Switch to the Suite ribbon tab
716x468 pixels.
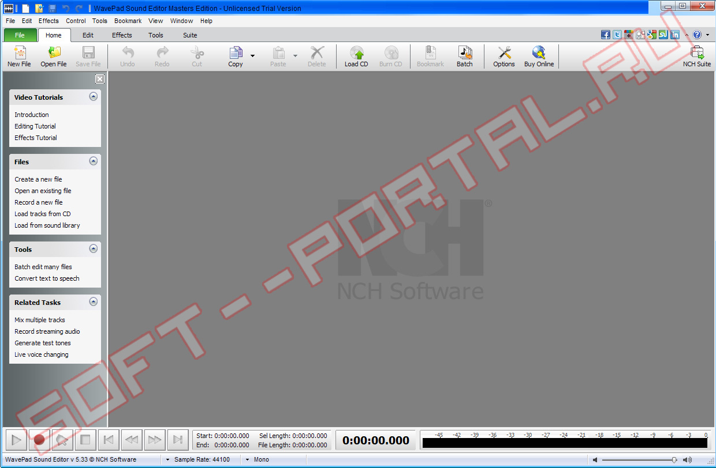tap(190, 35)
